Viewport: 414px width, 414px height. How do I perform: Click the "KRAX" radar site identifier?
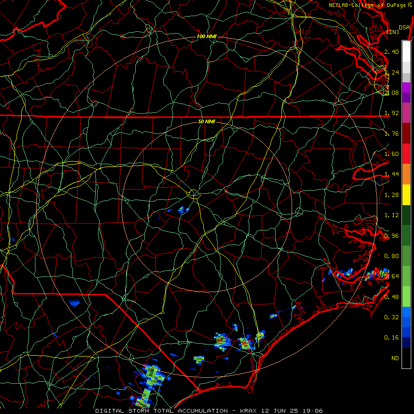point(248,411)
